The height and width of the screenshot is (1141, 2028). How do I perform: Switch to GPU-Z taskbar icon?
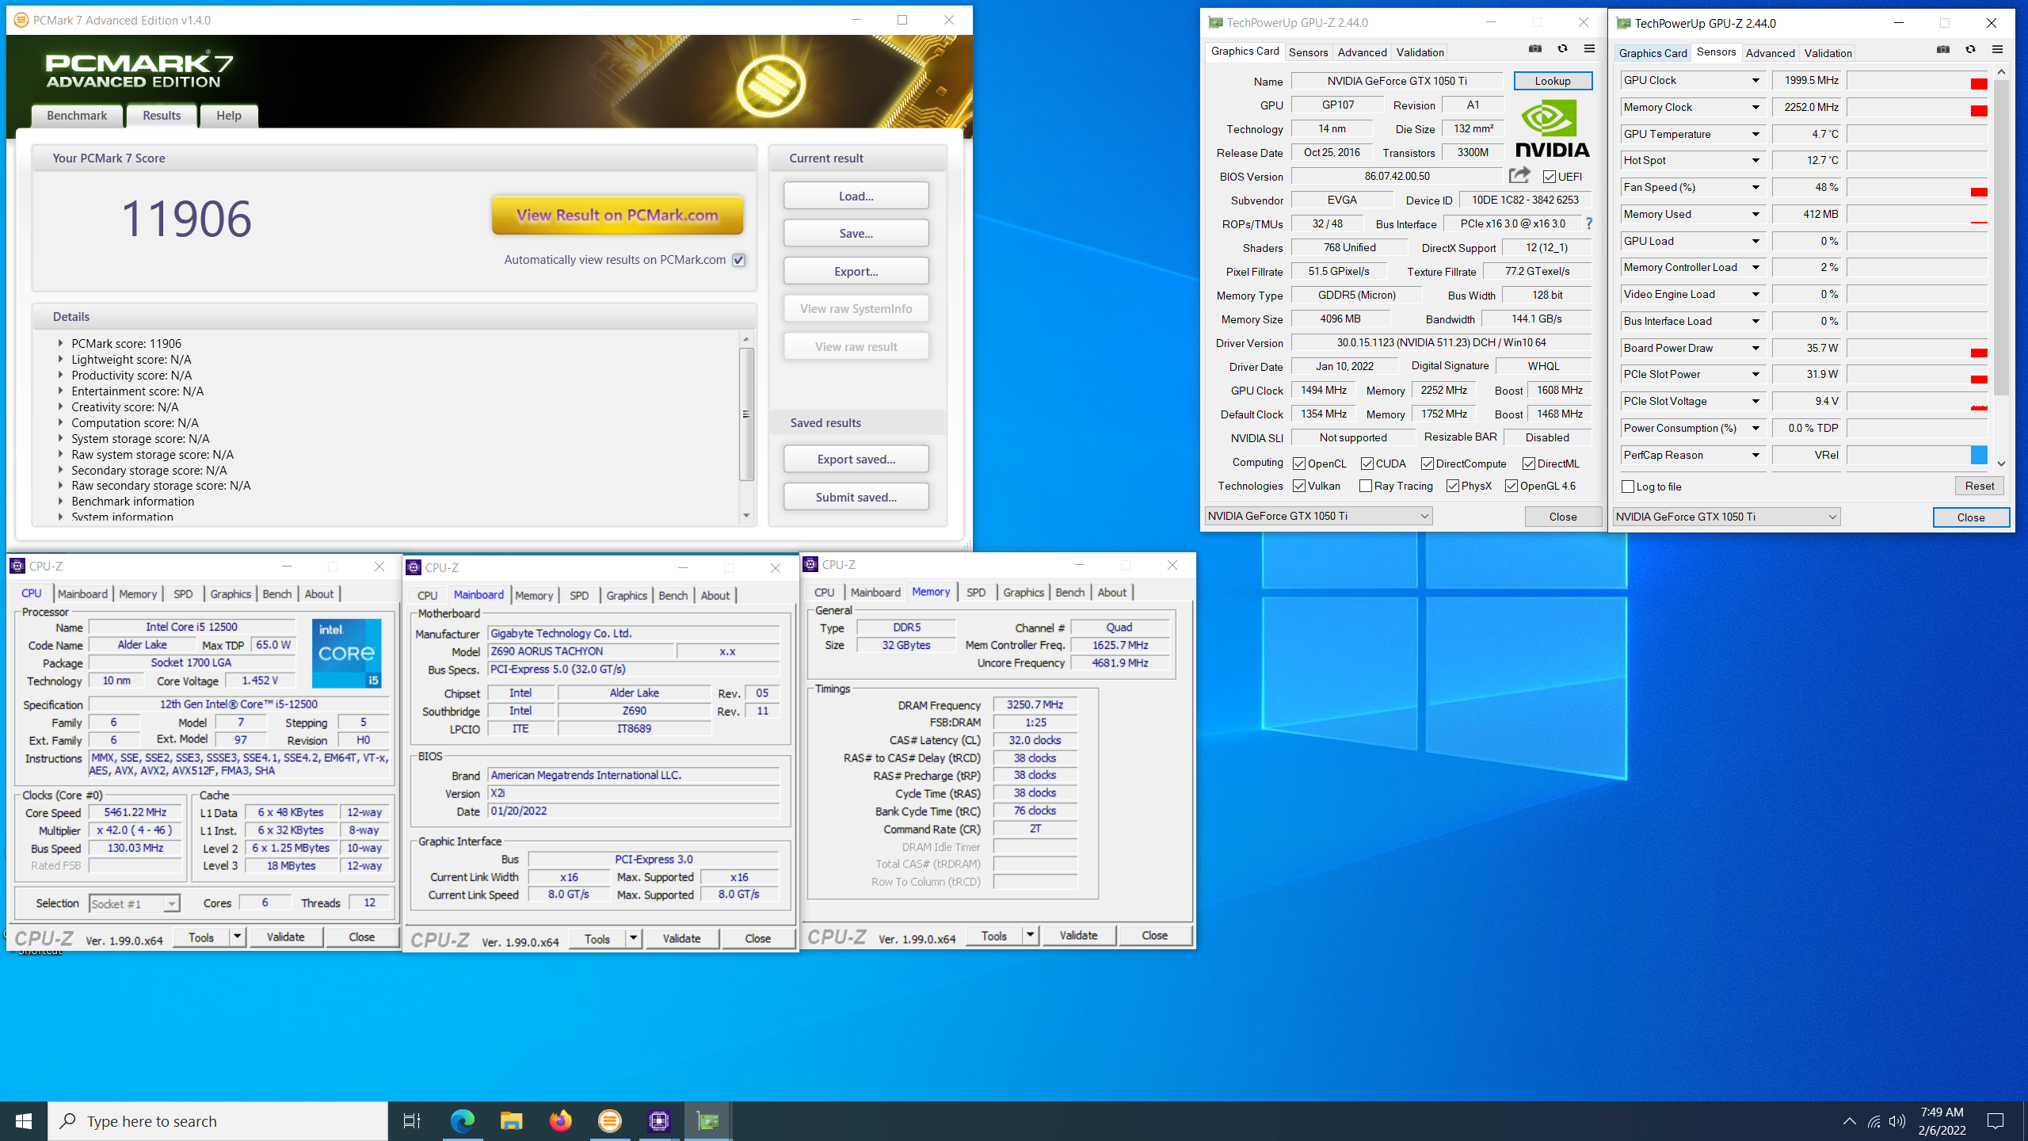pos(707,1121)
